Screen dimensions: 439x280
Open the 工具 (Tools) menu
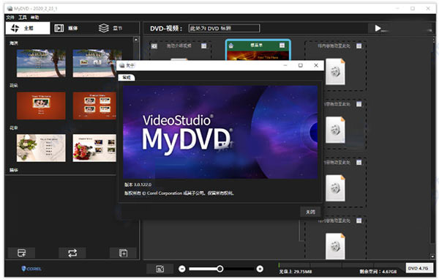pyautogui.click(x=23, y=18)
